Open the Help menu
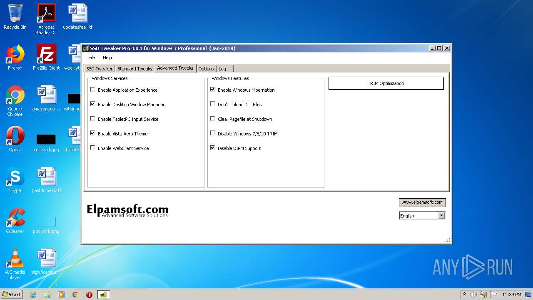This screenshot has width=533, height=300. point(107,57)
